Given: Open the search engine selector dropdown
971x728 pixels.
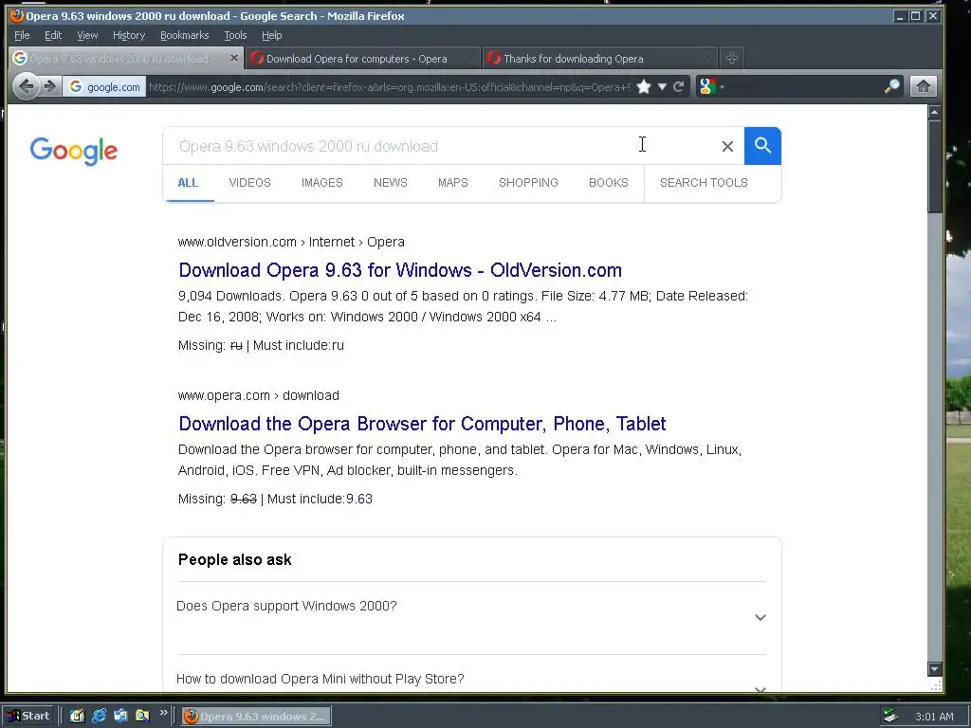Looking at the screenshot, I should tap(711, 86).
